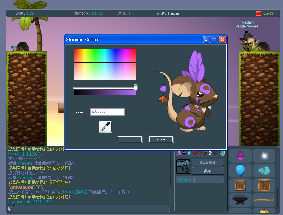Cancel the Shaman Color dialog
283x215 pixels.
161,139
